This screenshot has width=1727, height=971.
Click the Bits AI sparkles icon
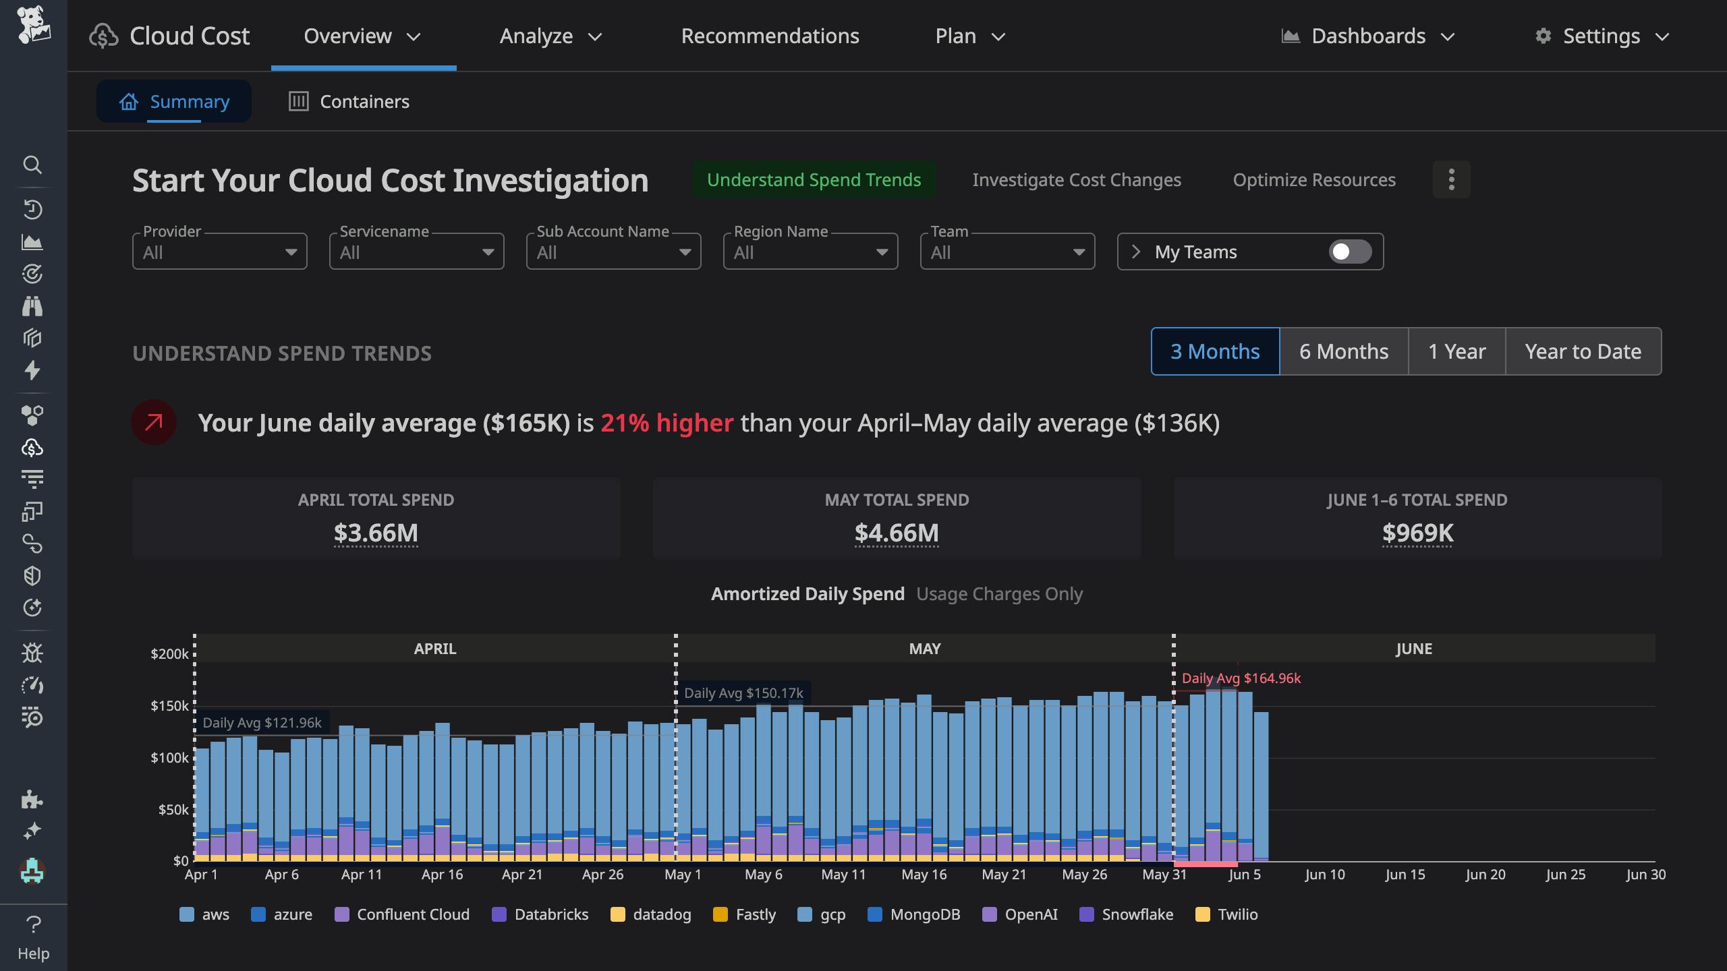click(32, 831)
